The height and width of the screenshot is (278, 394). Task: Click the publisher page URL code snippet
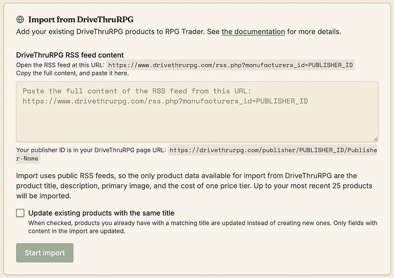pyautogui.click(x=272, y=150)
